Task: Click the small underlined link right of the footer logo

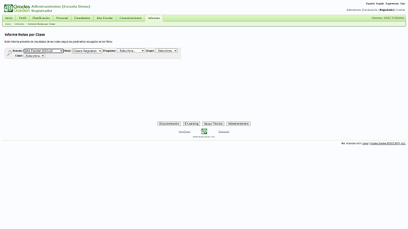Action: [224, 132]
